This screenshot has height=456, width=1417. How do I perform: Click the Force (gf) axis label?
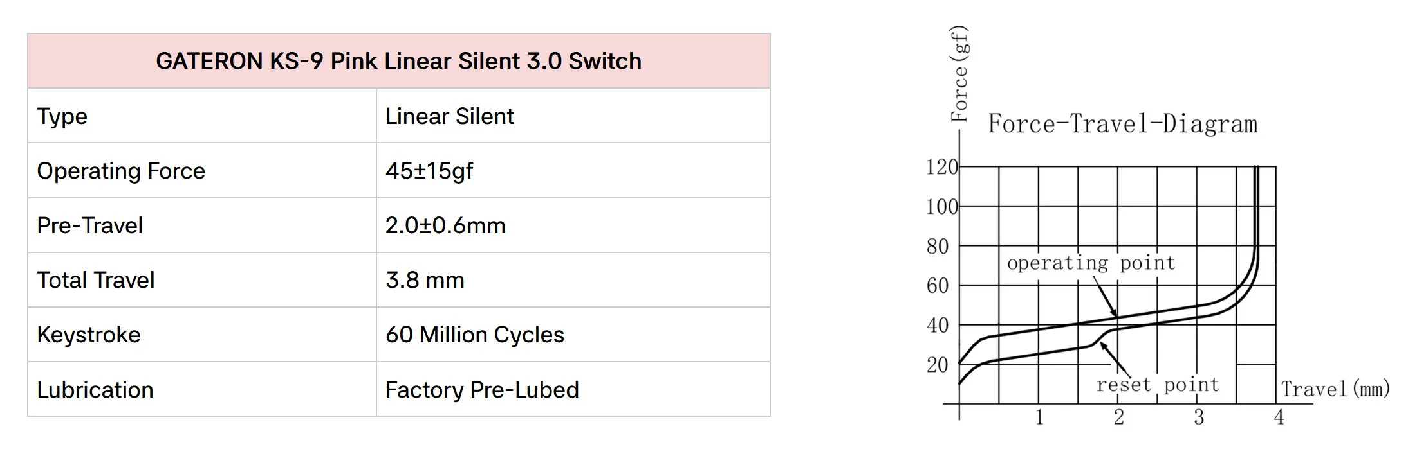(959, 74)
